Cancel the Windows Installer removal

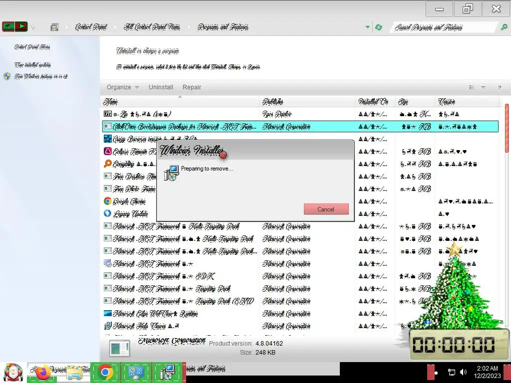tap(326, 209)
